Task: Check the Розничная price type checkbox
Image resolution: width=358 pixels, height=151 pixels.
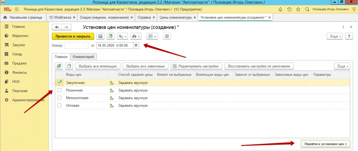Action: tap(59, 90)
